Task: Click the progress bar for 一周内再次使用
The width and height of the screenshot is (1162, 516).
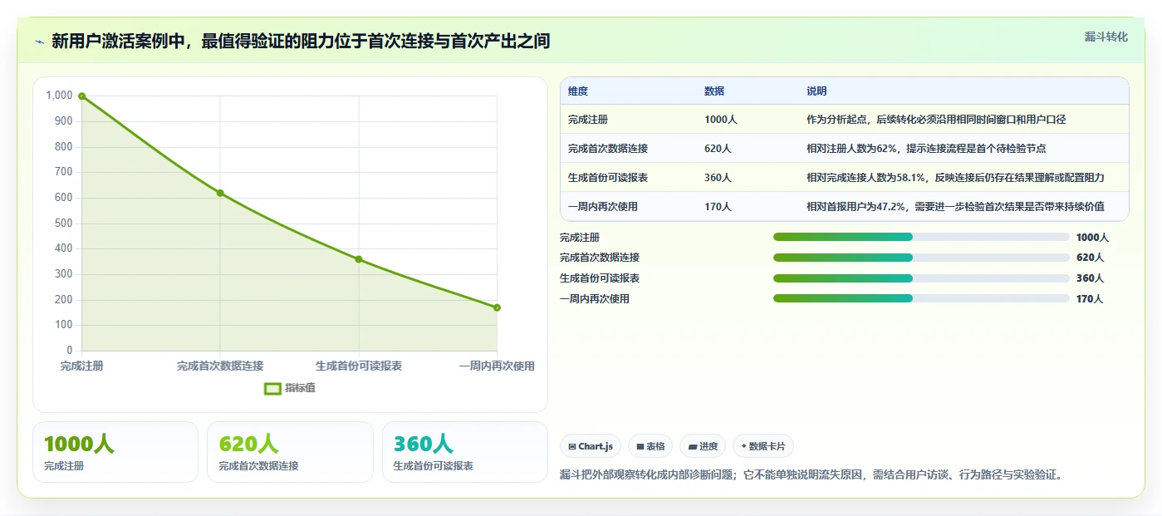Action: 921,298
